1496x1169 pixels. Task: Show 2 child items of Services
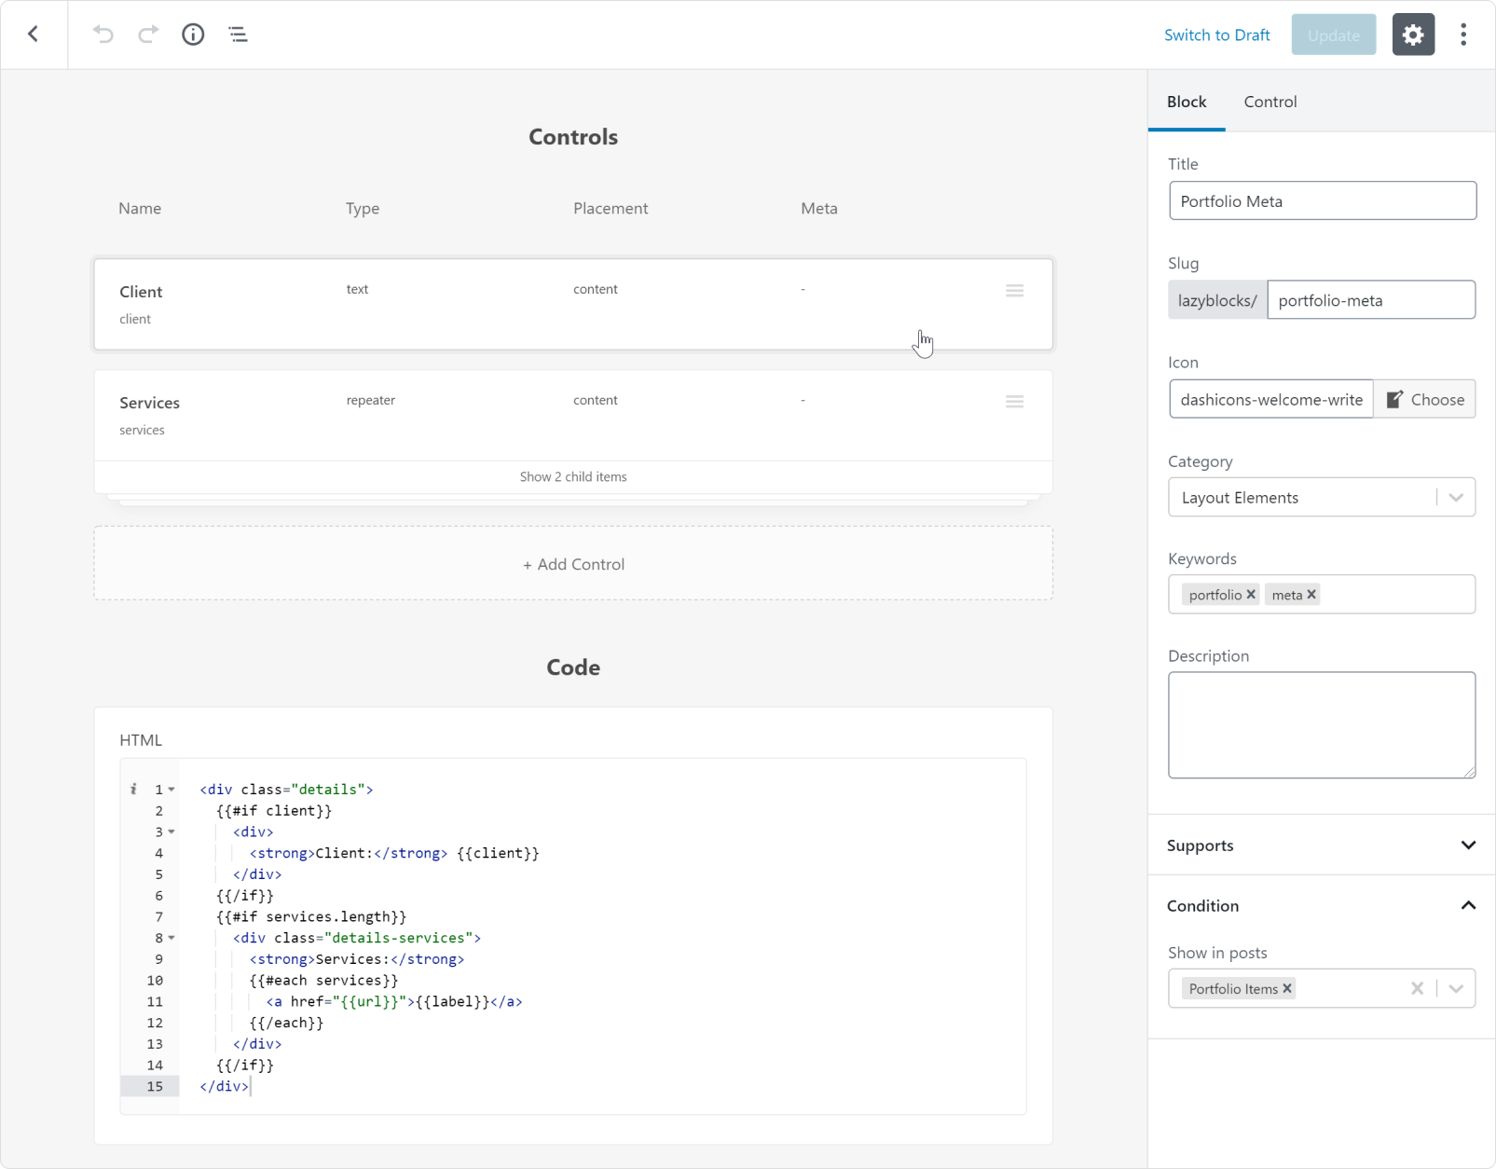click(x=573, y=476)
